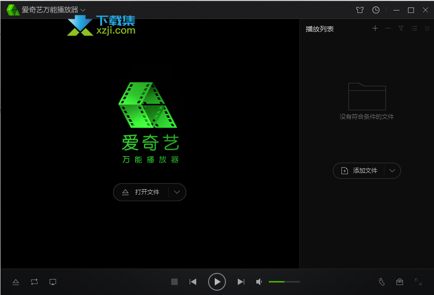Maximize the player window

(x=411, y=10)
